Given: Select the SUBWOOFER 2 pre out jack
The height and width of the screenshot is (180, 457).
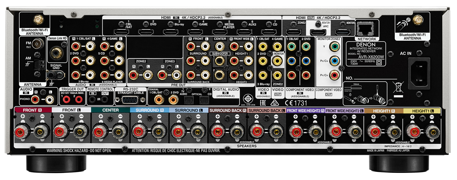Looking at the screenshot, I should click(x=220, y=75).
